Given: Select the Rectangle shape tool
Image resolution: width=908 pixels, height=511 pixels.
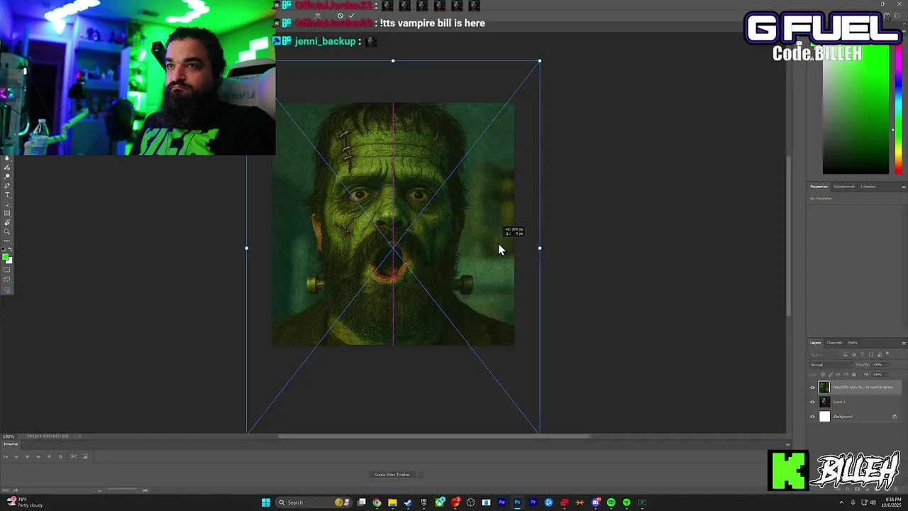Looking at the screenshot, I should [x=7, y=213].
